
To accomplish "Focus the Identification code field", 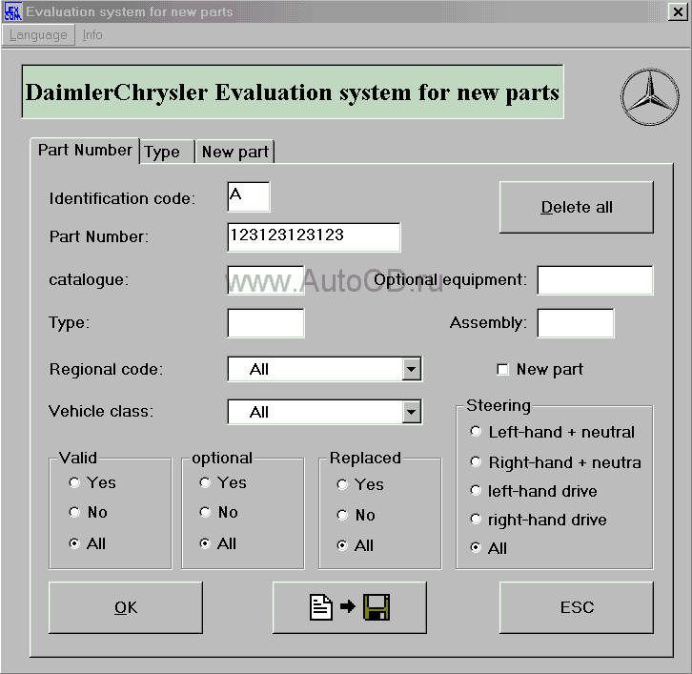I will point(249,196).
